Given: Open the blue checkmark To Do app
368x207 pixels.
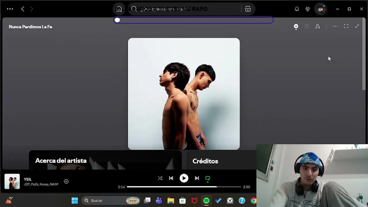Looking at the screenshot, I should pyautogui.click(x=218, y=200).
